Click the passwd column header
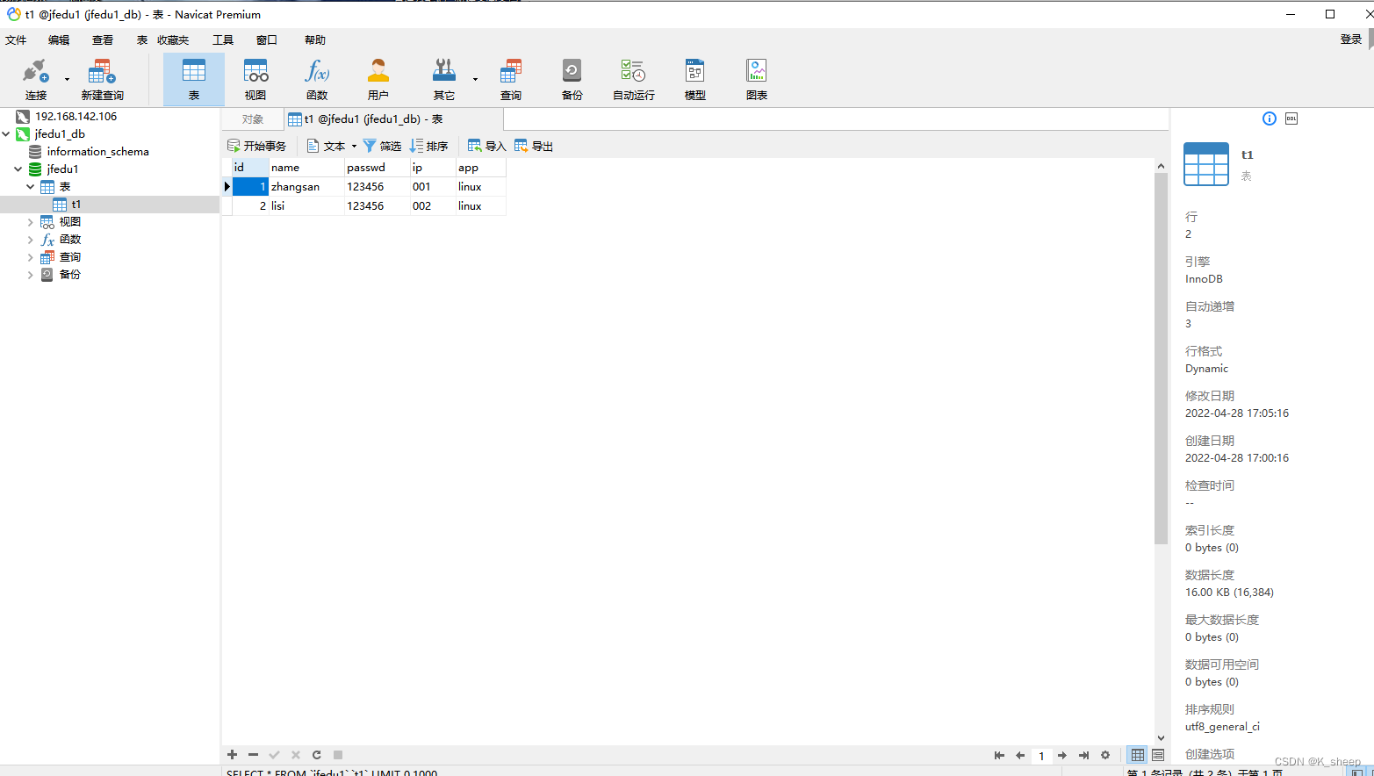The image size is (1374, 776). [378, 168]
